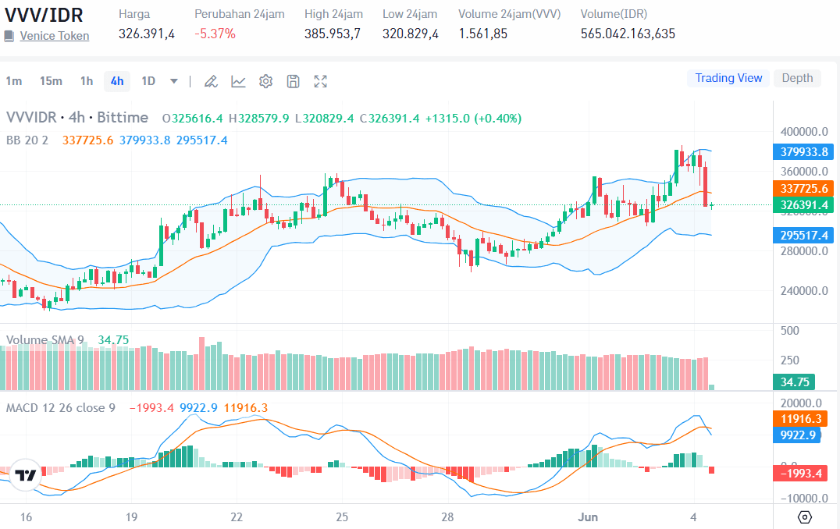Open the drawing tools pencil icon
Viewport: 840px width, 529px height.
pyautogui.click(x=211, y=81)
